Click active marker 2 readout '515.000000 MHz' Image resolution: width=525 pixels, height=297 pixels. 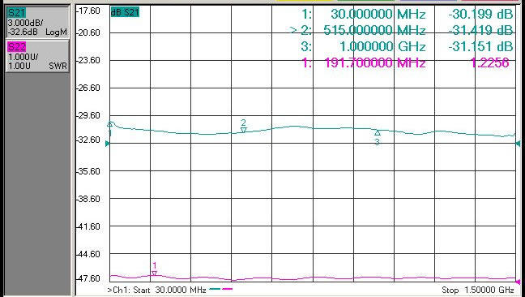point(374,30)
